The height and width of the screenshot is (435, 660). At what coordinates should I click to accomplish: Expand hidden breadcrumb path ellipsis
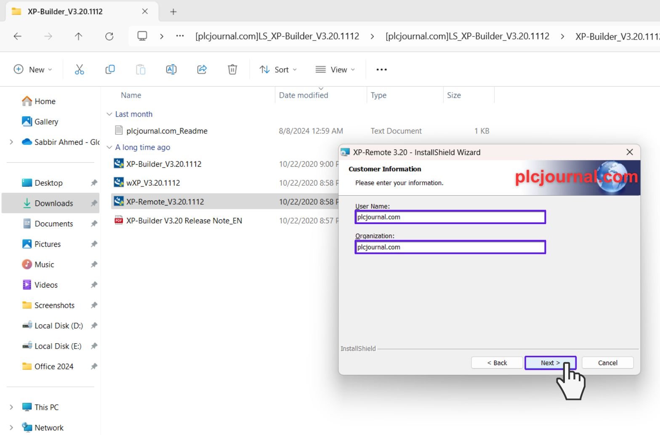[180, 36]
